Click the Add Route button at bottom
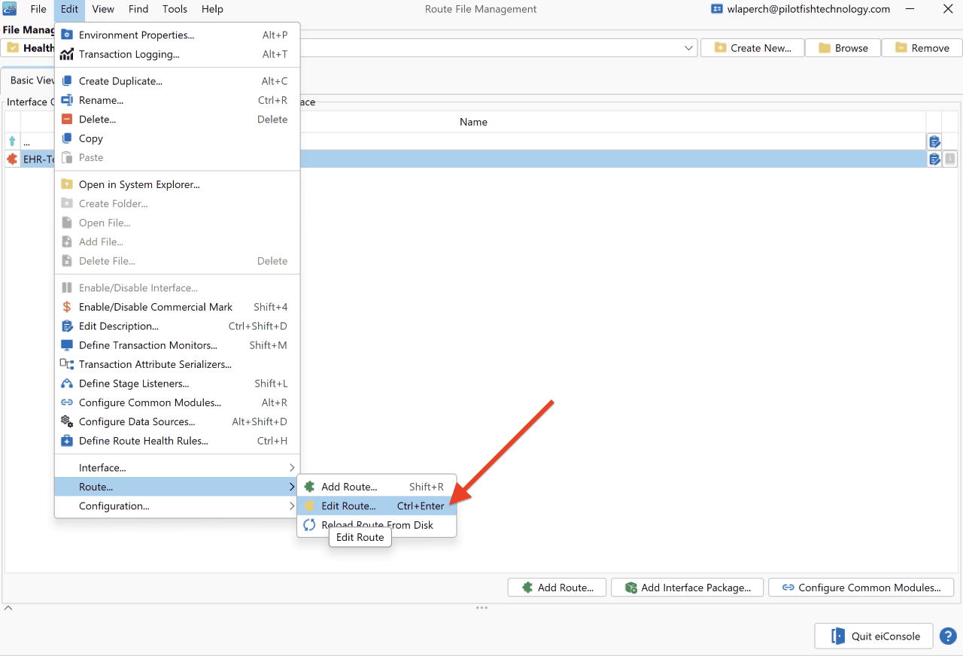This screenshot has height=656, width=963. click(x=557, y=588)
